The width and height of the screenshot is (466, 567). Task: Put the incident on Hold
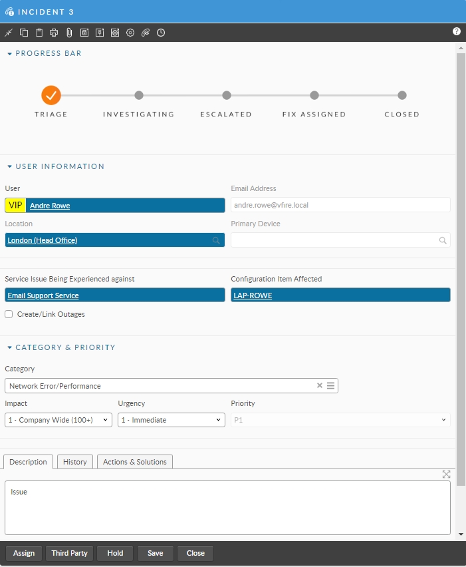click(x=115, y=554)
